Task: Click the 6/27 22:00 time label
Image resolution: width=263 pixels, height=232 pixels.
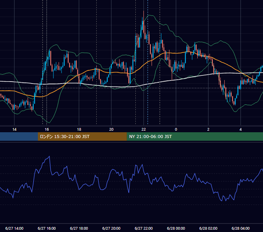Action: coord(144,228)
